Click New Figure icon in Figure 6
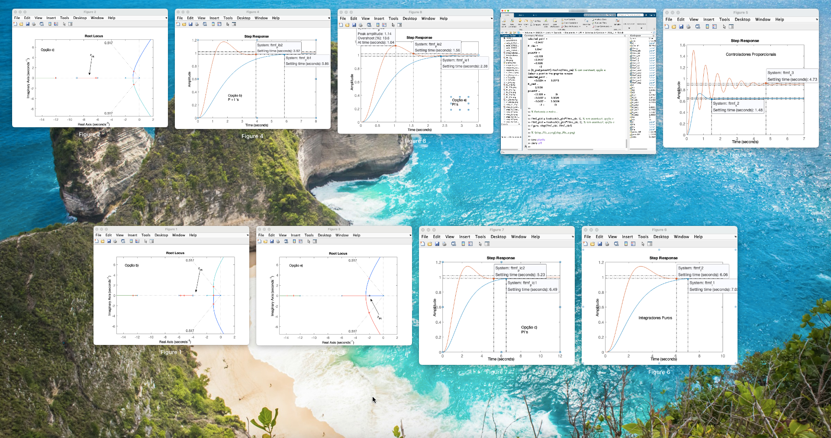Image resolution: width=831 pixels, height=438 pixels. click(585, 244)
